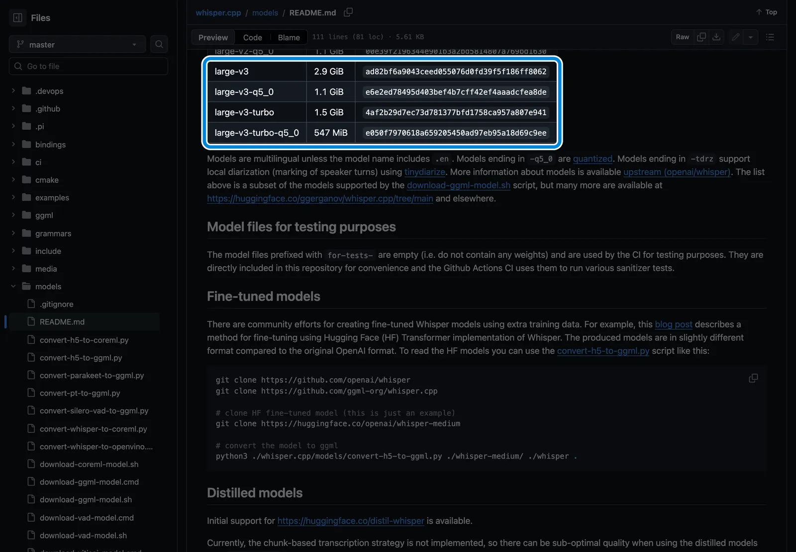Copy path icon next to README.md
Image resolution: width=796 pixels, height=552 pixels.
(348, 12)
